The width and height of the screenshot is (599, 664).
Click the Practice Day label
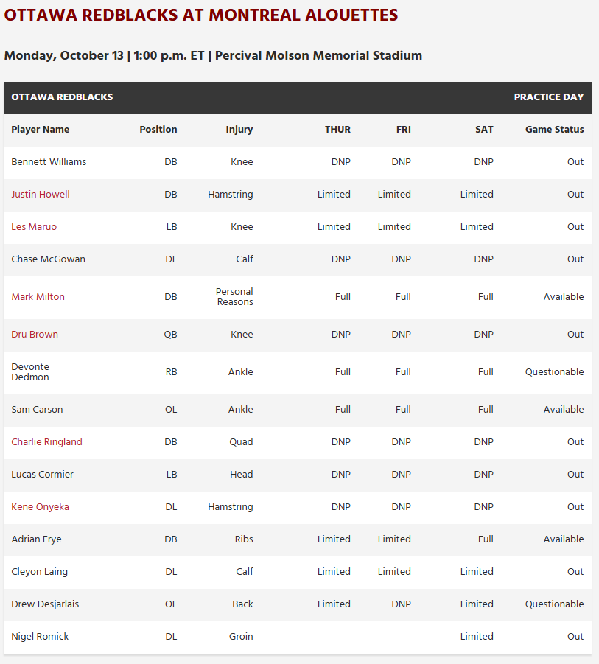[548, 97]
